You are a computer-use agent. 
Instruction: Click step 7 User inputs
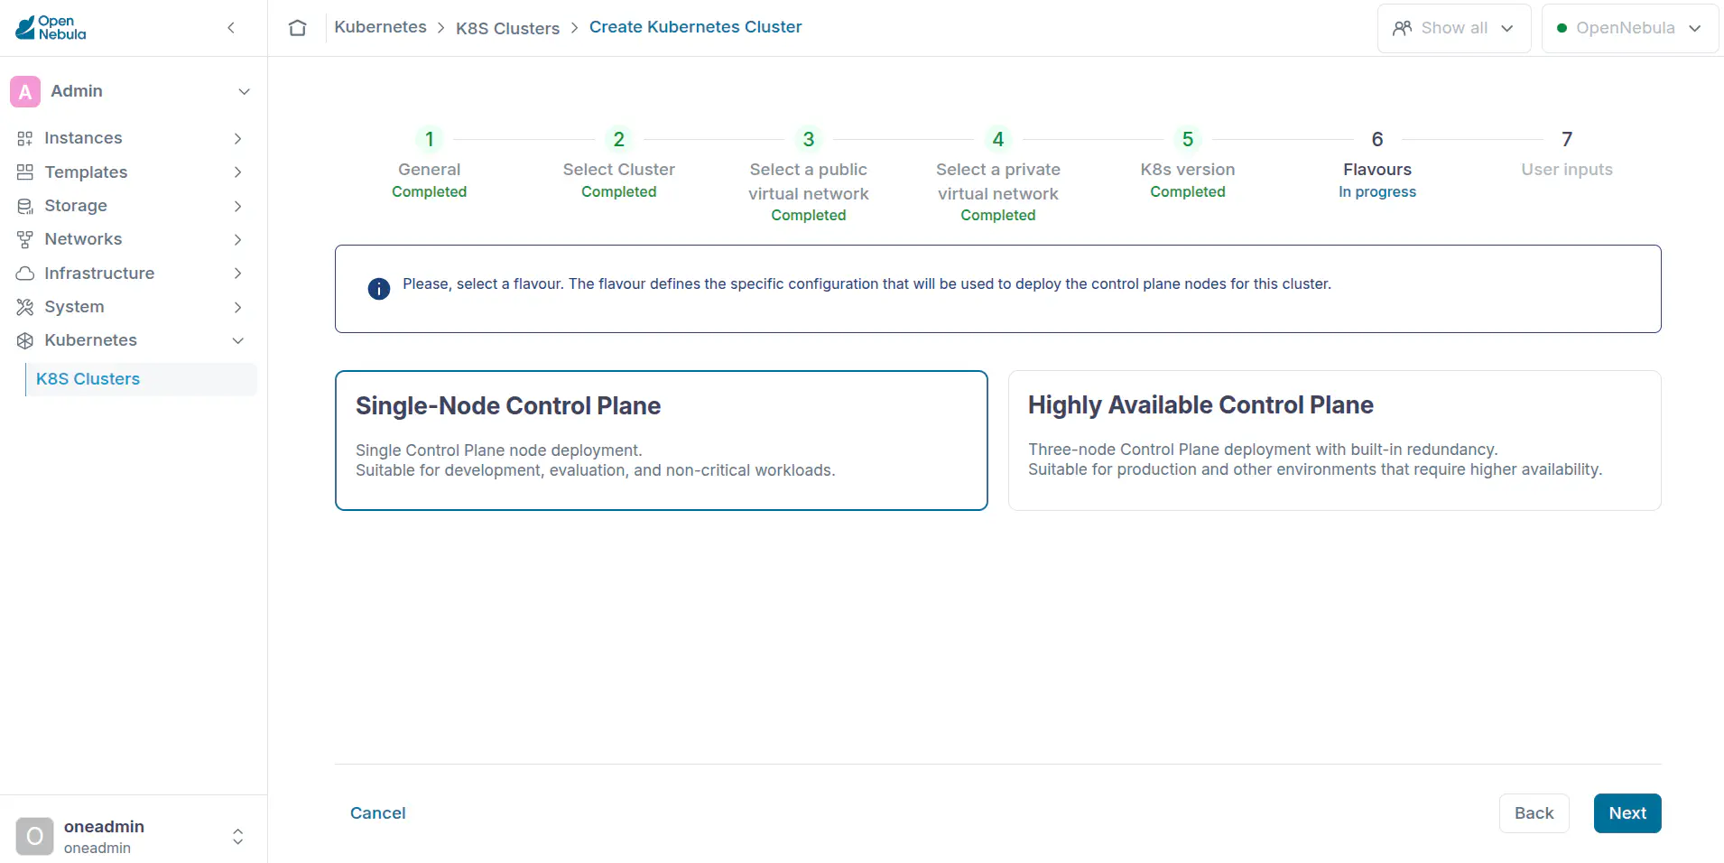pyautogui.click(x=1567, y=153)
